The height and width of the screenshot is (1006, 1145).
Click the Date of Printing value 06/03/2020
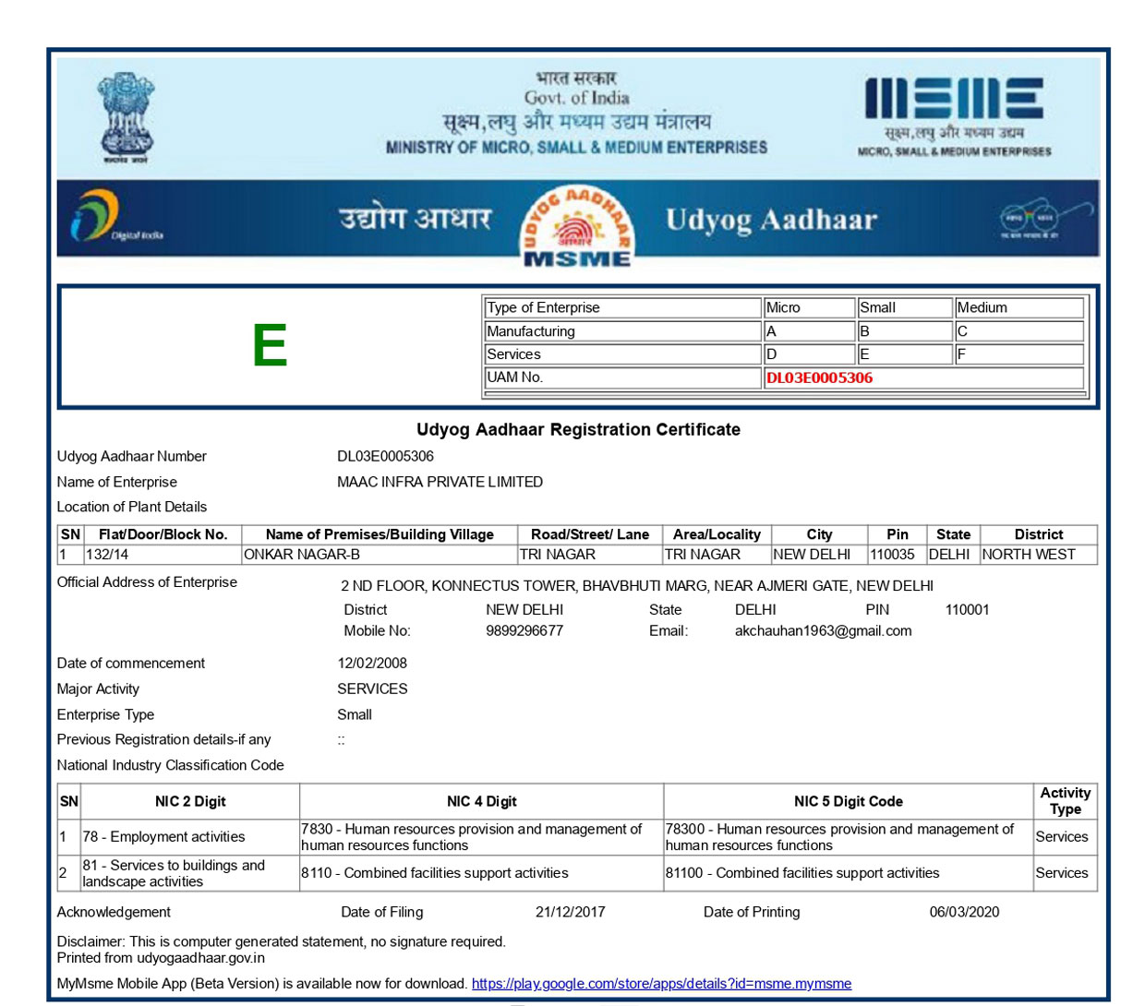[964, 912]
